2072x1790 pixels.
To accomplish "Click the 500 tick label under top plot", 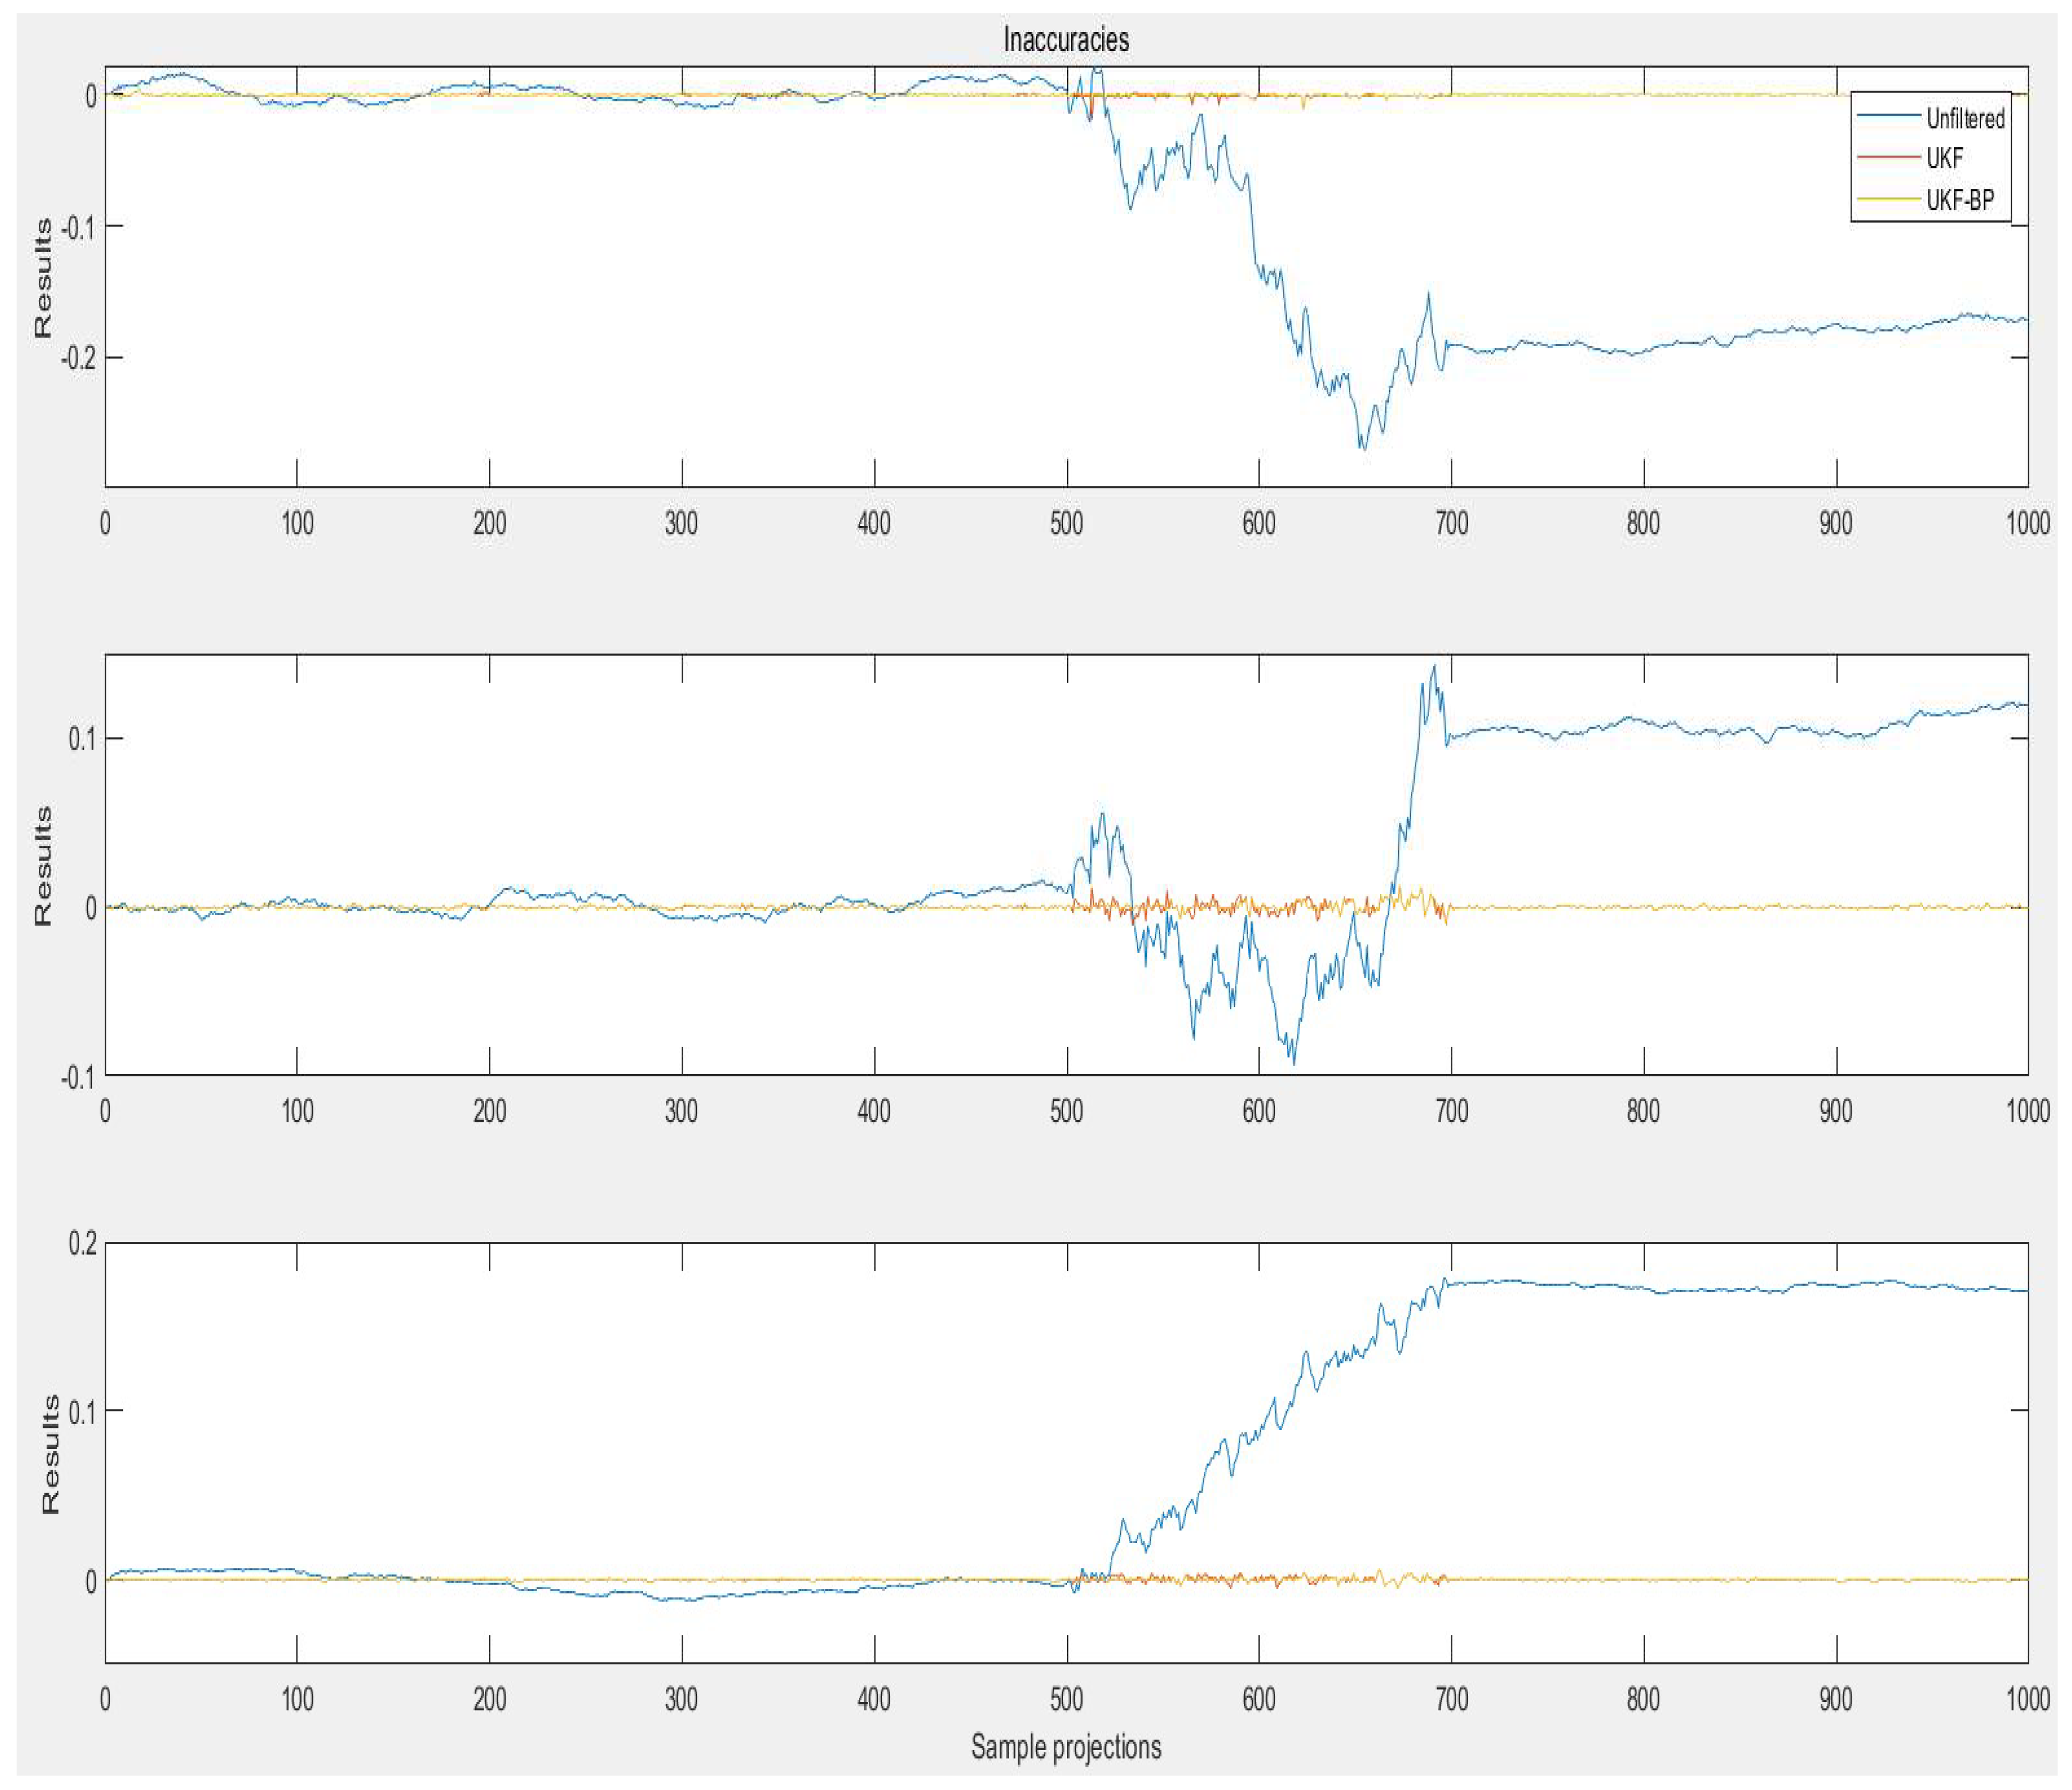I will coord(1066,523).
